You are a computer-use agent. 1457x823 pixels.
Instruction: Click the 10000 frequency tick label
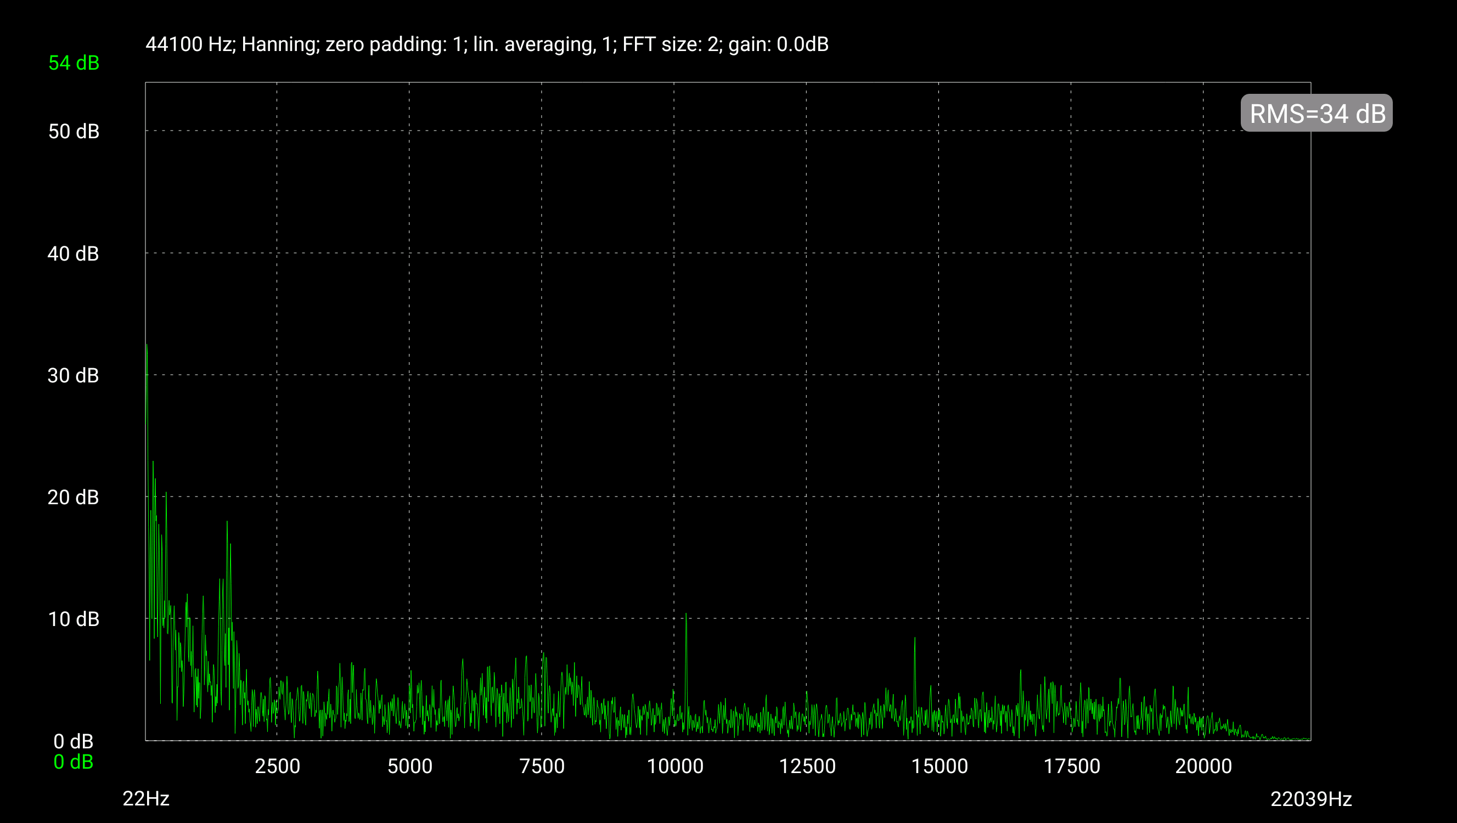675,766
